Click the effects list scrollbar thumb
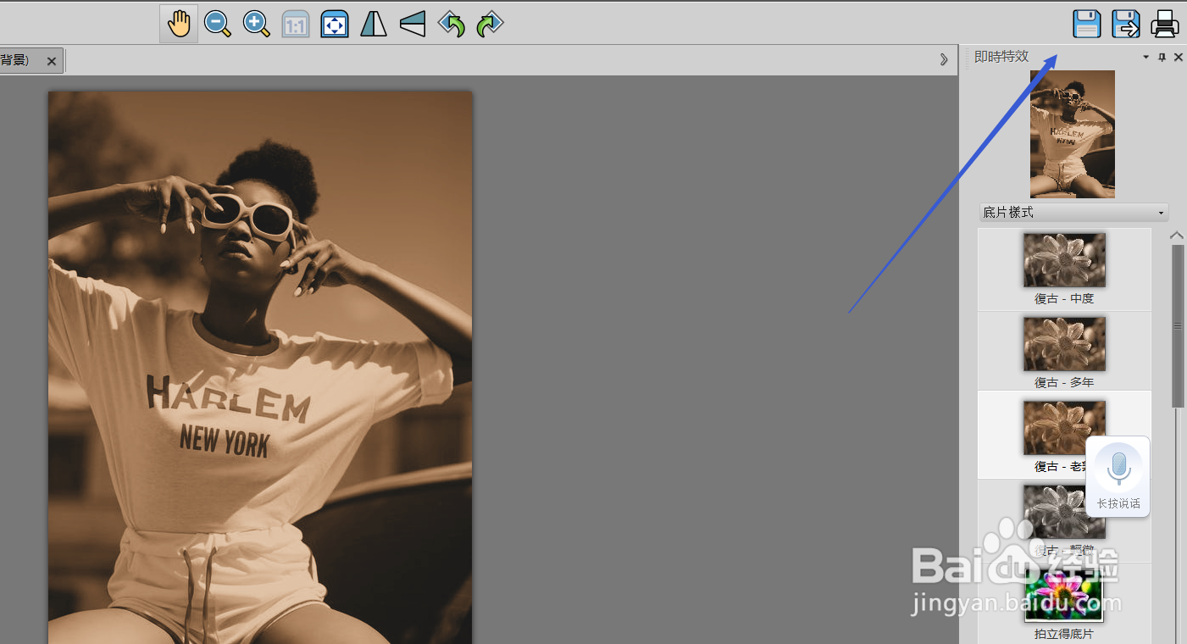 (x=1178, y=326)
